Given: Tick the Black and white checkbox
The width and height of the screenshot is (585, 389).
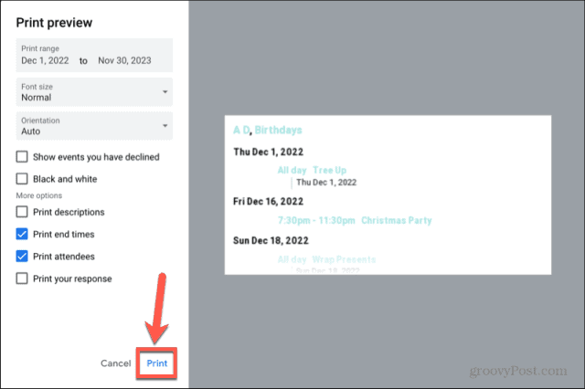Looking at the screenshot, I should click(x=22, y=179).
